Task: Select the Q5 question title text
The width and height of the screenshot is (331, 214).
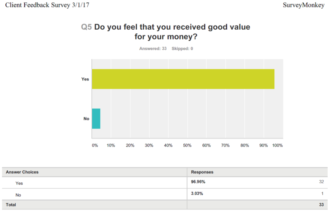Action: 166,32
